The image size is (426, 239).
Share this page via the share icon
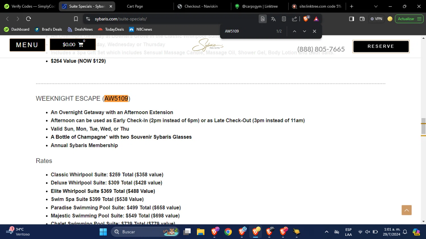(295, 19)
